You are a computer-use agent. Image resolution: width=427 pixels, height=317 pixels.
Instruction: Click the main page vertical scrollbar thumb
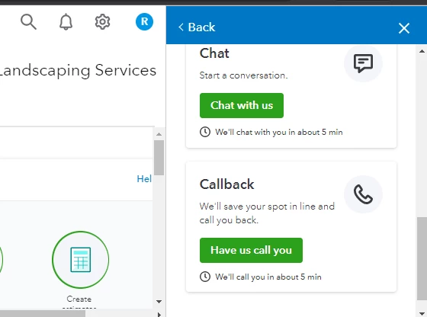tap(159, 158)
